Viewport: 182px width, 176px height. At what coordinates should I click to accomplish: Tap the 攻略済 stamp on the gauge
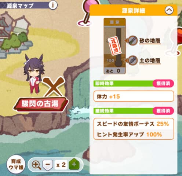point(115,45)
